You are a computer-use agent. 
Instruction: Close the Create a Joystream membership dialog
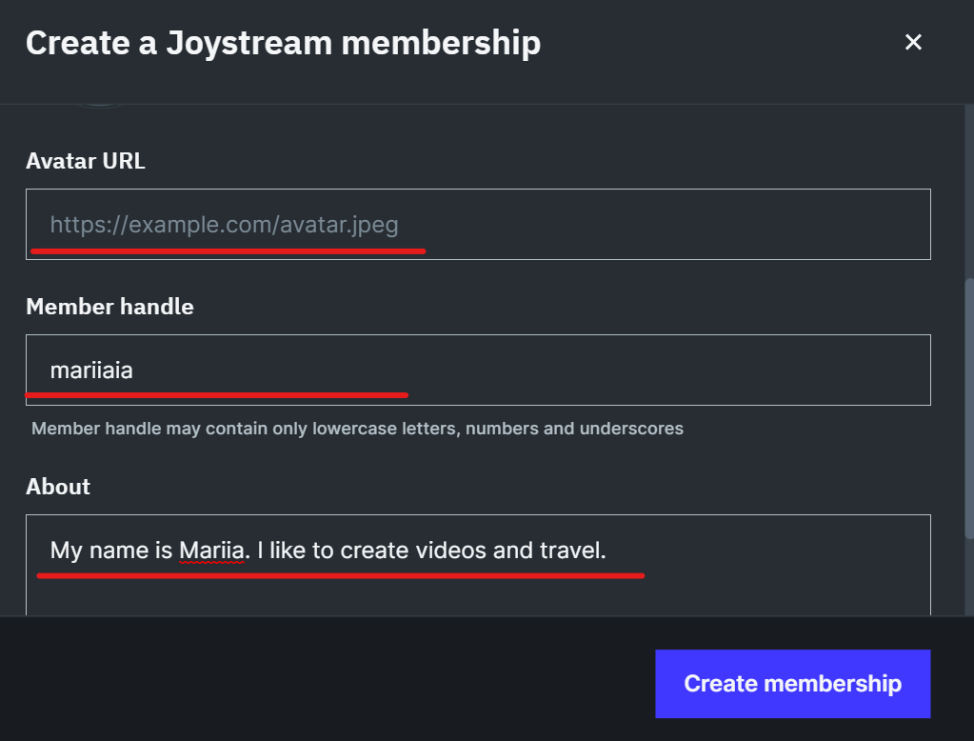[x=913, y=42]
